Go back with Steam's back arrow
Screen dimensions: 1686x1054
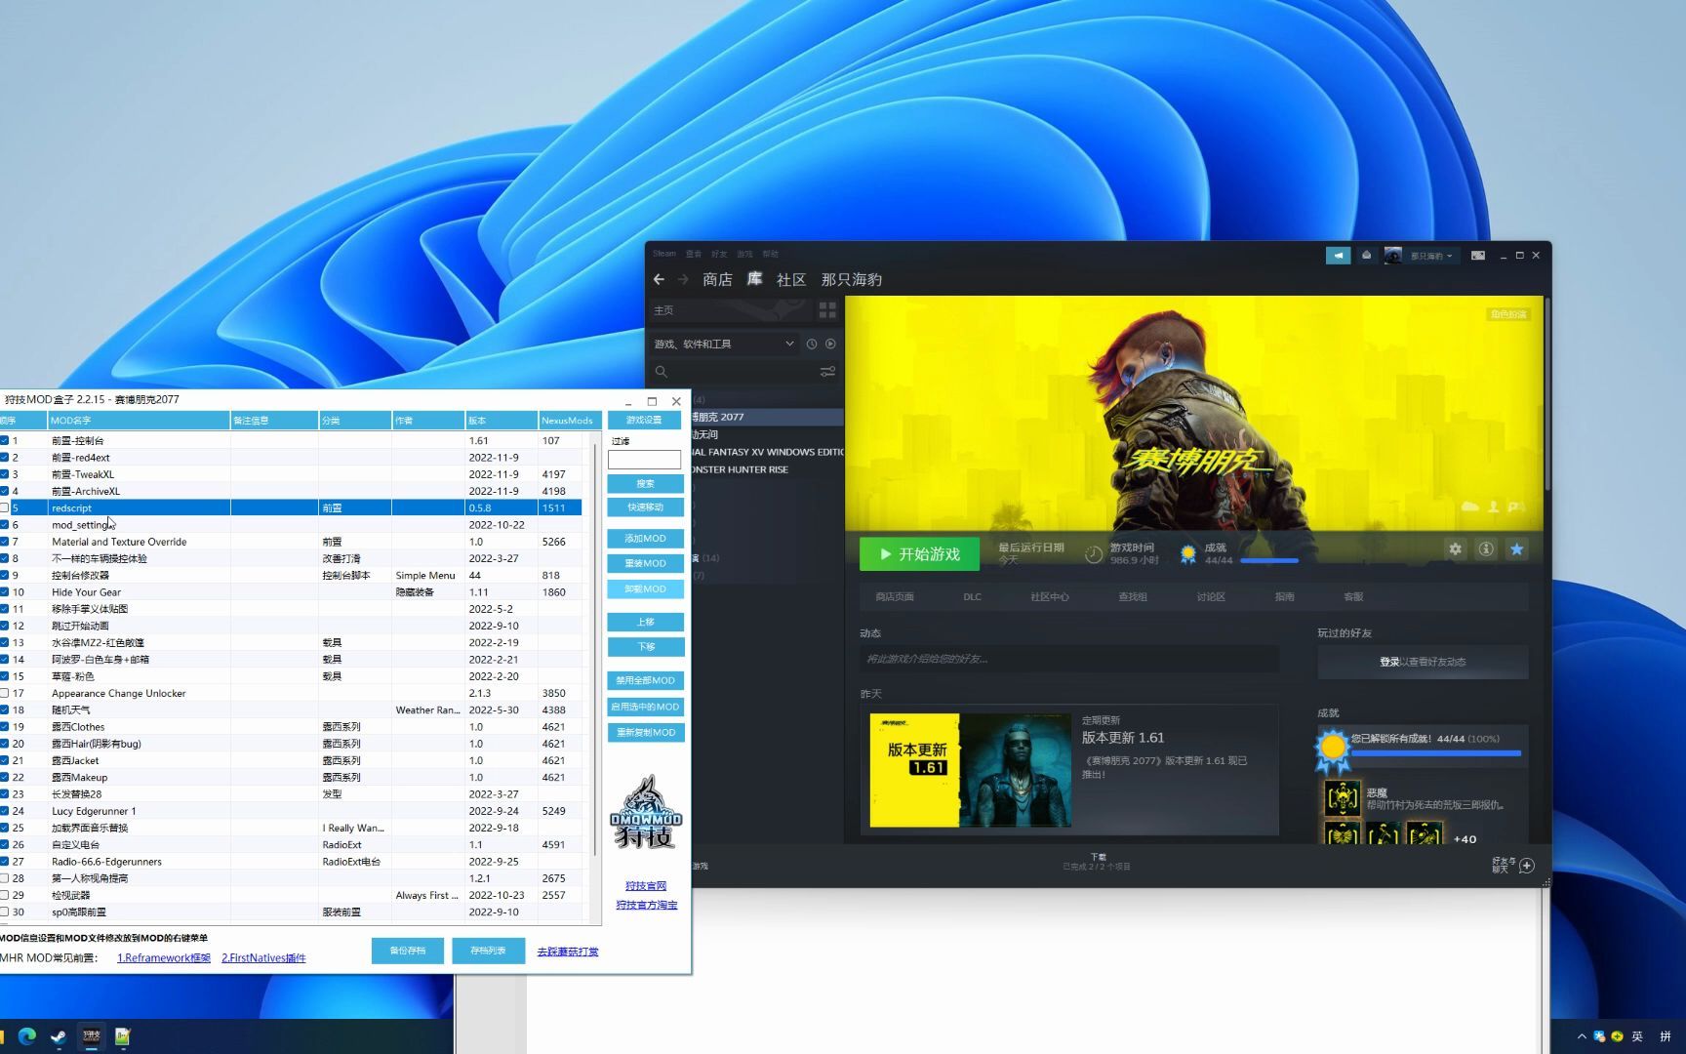[x=659, y=279]
